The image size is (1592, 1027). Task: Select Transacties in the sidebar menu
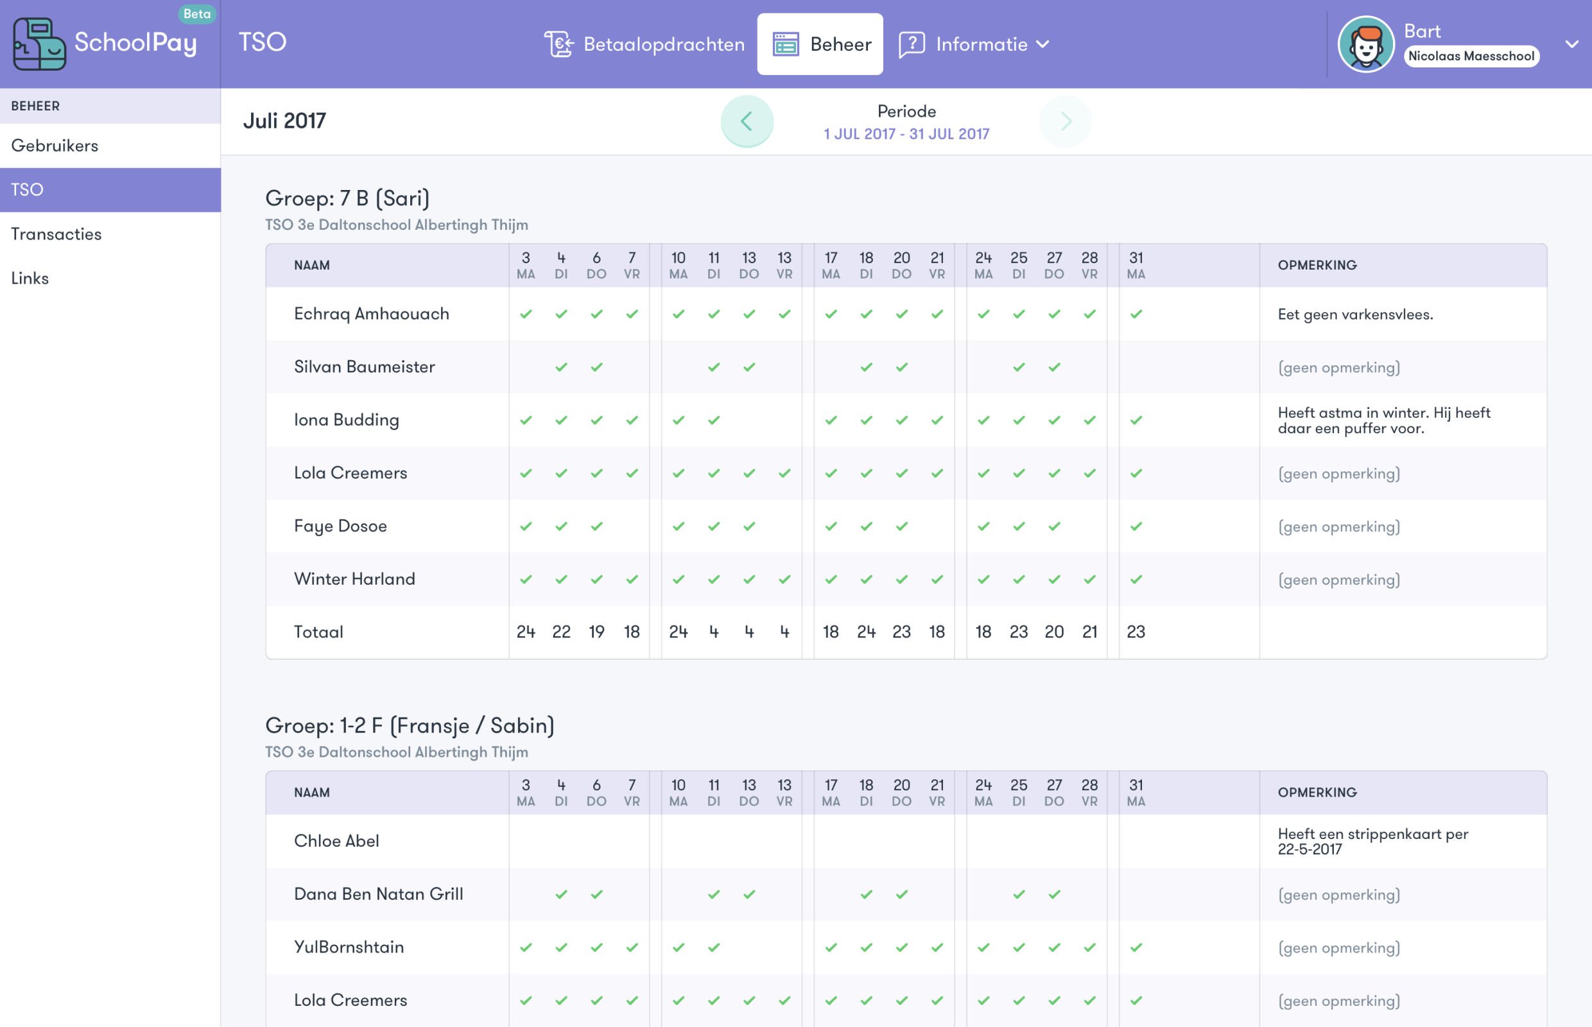point(56,234)
